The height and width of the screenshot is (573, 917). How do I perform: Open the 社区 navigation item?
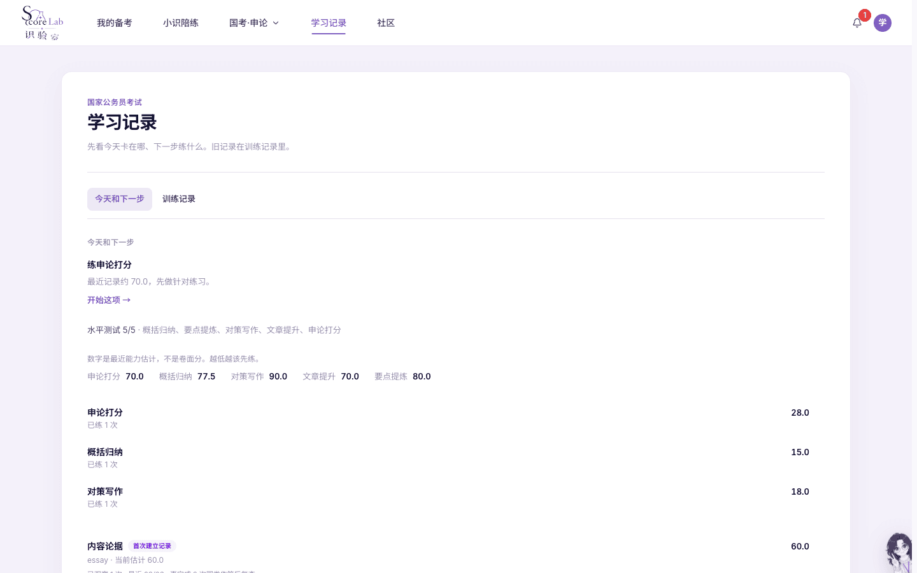point(386,23)
